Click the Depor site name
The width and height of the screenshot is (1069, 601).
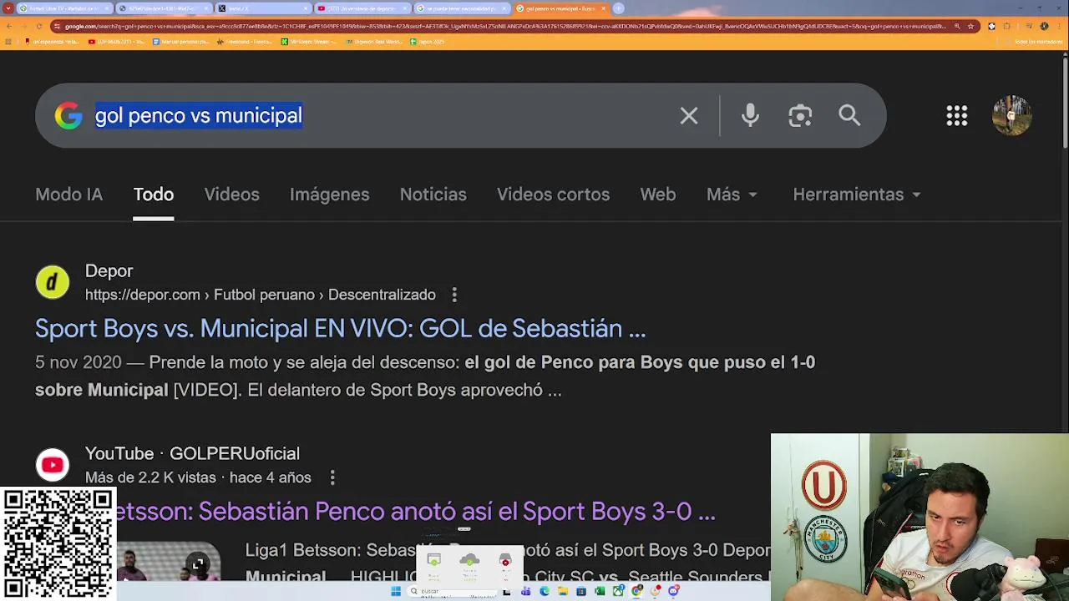[109, 271]
